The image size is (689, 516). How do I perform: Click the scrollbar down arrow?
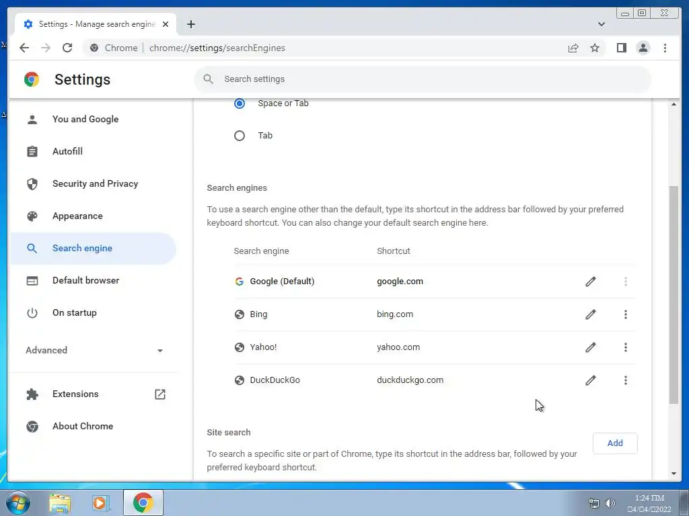tap(674, 474)
